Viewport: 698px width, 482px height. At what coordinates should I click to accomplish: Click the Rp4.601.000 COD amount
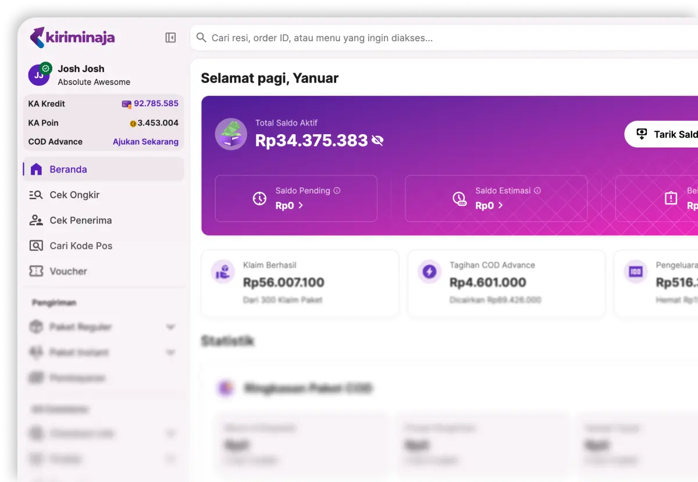click(488, 283)
